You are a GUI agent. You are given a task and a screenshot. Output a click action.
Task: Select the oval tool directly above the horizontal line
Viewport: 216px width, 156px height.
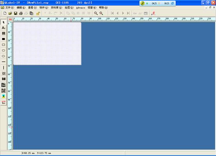[x=4, y=56]
